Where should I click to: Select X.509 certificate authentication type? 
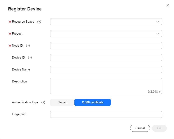(x=93, y=102)
